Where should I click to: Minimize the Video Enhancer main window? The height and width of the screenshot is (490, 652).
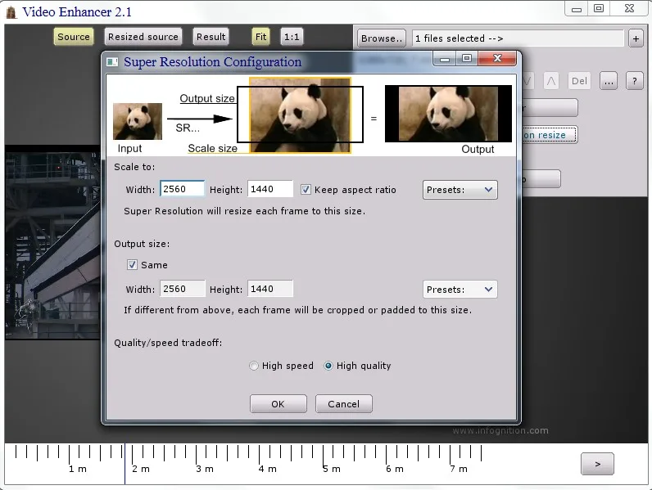coord(577,9)
